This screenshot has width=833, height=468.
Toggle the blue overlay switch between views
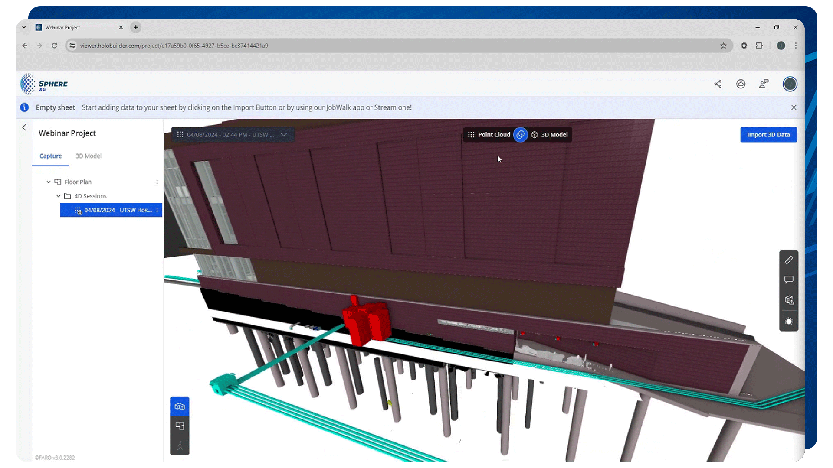point(521,135)
